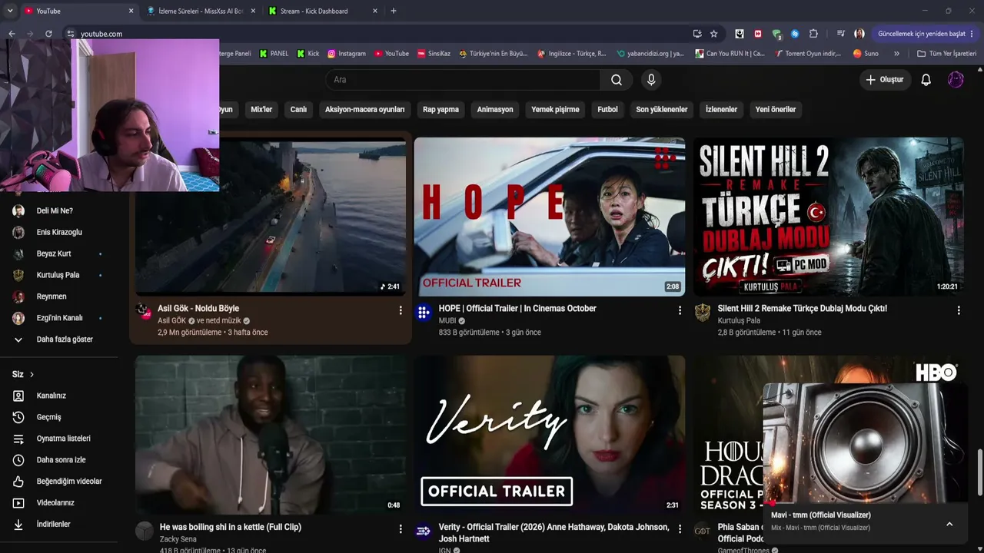Expand Daha fazla göster subscriptions
The width and height of the screenshot is (984, 553).
tap(59, 339)
